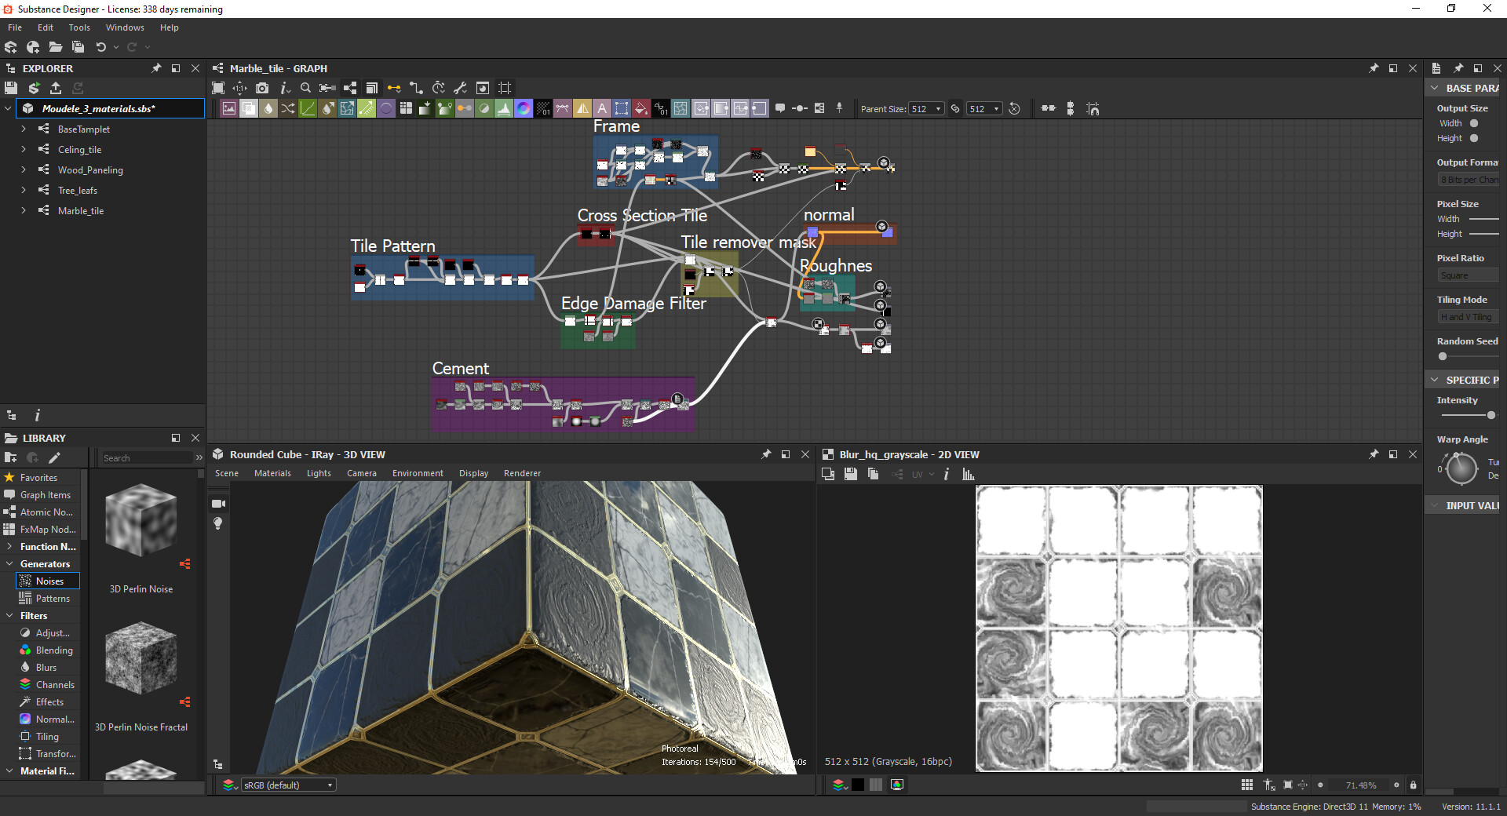
Task: Select the Text node icon in node shelf
Action: coord(602,108)
